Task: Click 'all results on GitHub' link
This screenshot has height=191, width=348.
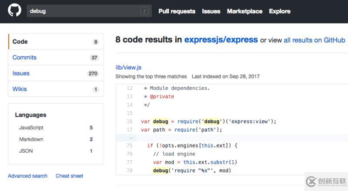Action: 315,40
